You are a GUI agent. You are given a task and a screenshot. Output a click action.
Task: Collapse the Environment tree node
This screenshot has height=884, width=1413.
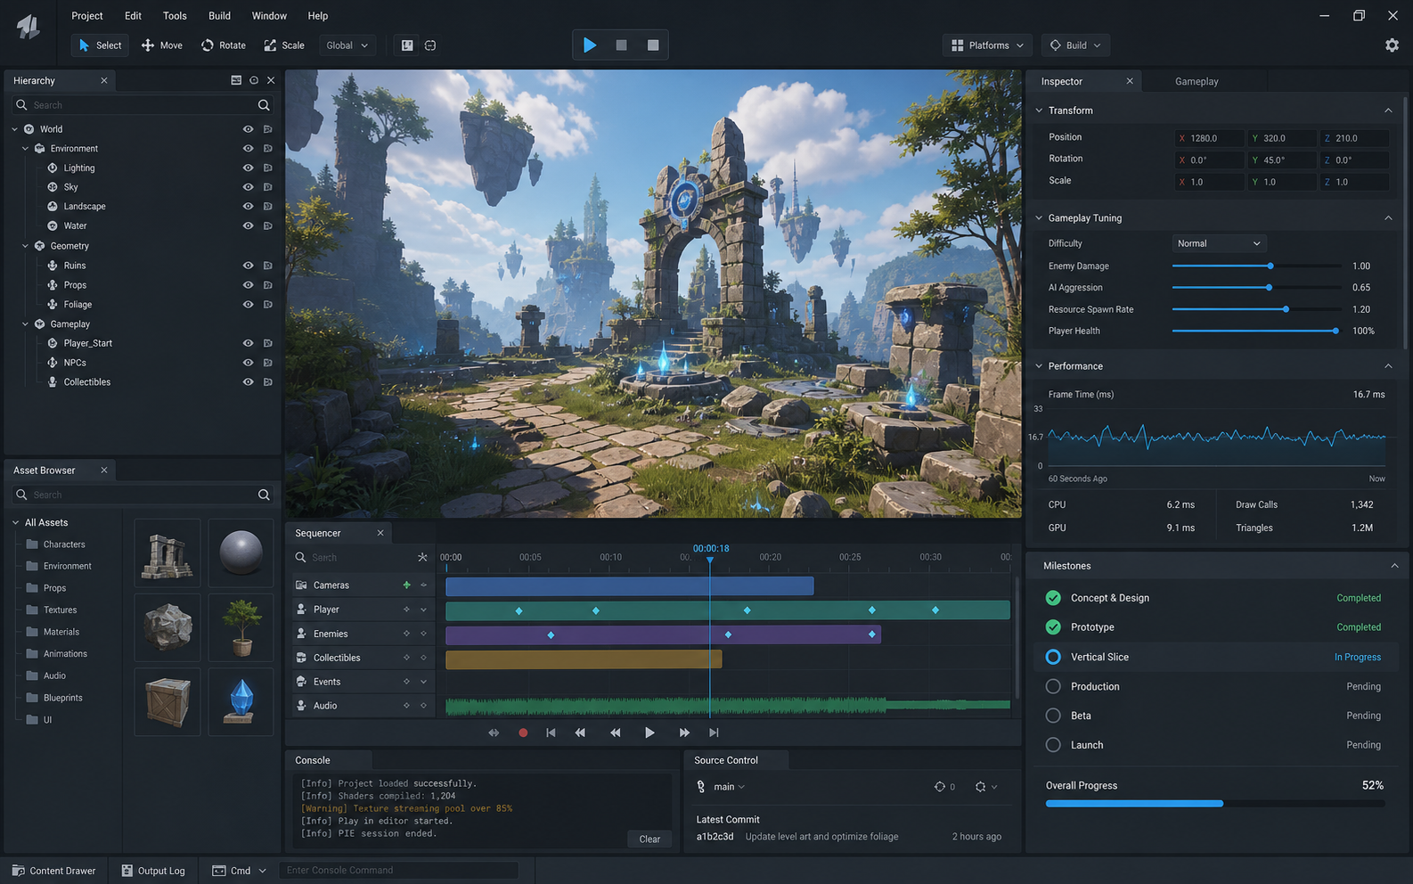click(25, 149)
